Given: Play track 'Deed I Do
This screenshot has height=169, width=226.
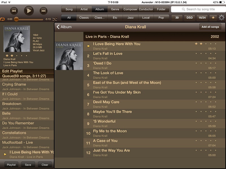Looking at the screenshot, I should [154, 66].
